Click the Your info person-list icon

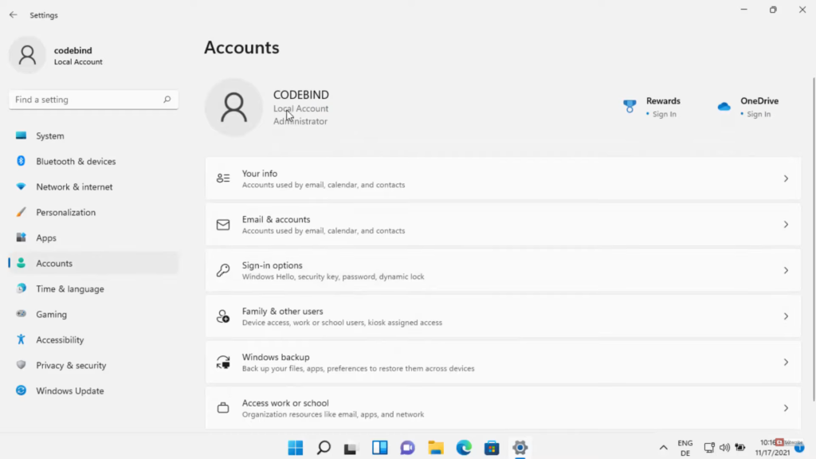click(x=223, y=178)
